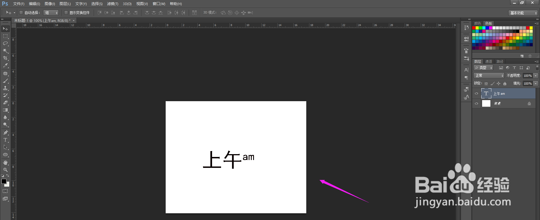Open the swatches panel flyout menu
Screen dimensions: 540x220
[537, 23]
